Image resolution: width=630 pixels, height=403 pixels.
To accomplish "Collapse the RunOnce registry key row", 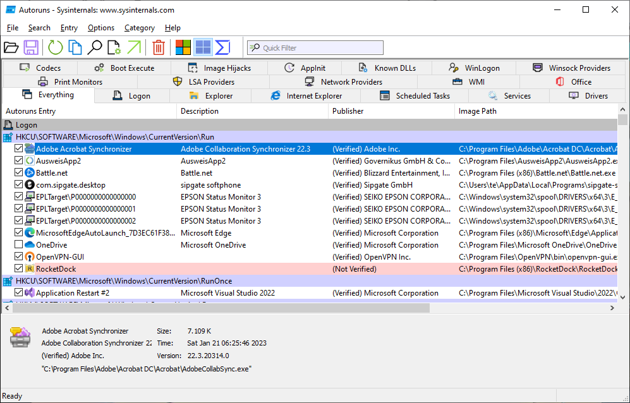I will (8, 280).
